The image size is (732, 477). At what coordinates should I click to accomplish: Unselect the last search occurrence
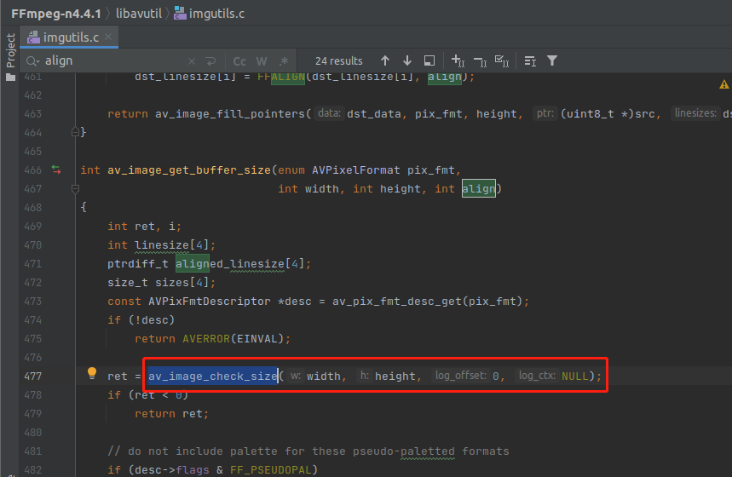pos(479,61)
